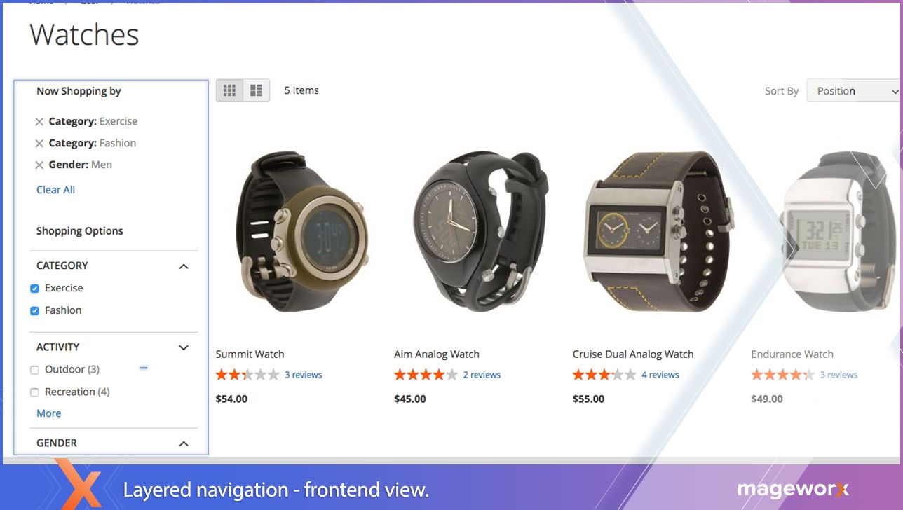Click the star rating of Summit Watch

[x=247, y=375]
